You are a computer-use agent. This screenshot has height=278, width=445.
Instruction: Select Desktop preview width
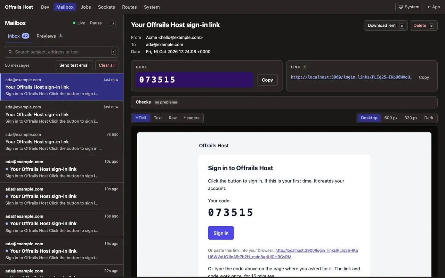pos(369,118)
